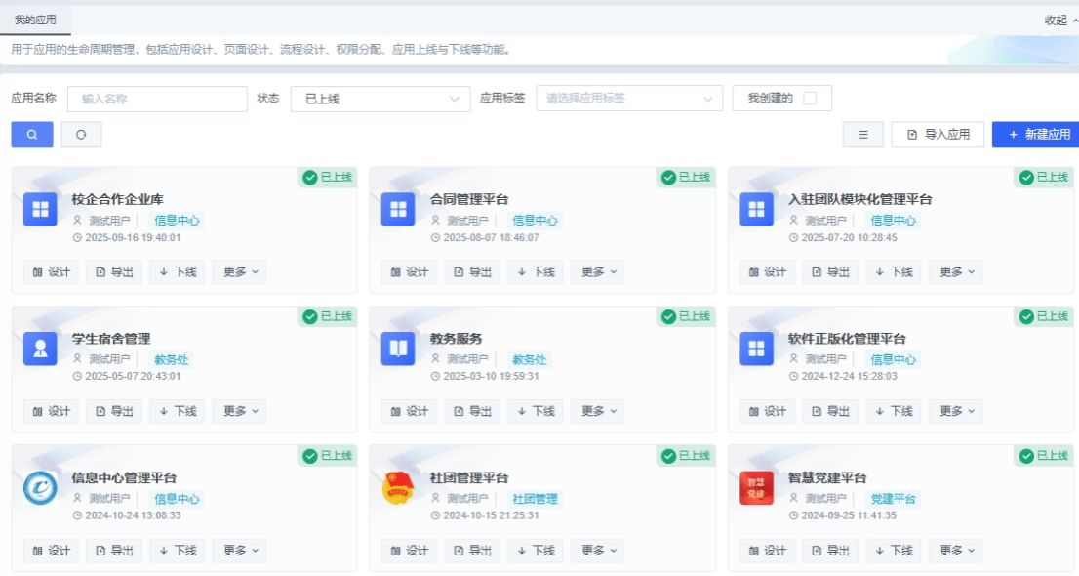This screenshot has width=1079, height=576.
Task: Expand 更多 menu for 入驻团队模块化管理平台
Action: tap(956, 272)
